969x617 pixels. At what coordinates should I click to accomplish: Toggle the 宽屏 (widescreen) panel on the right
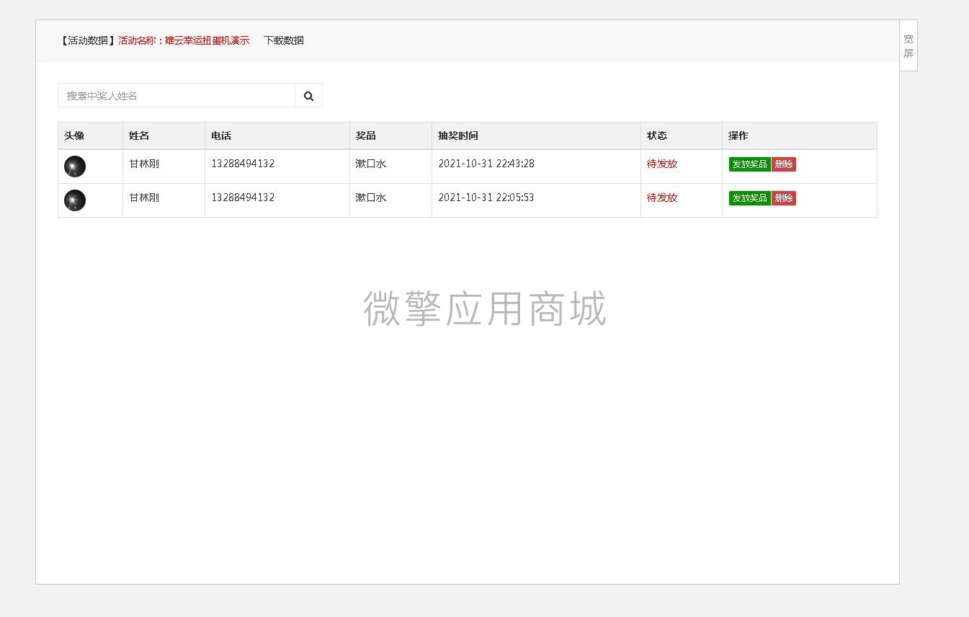click(908, 45)
